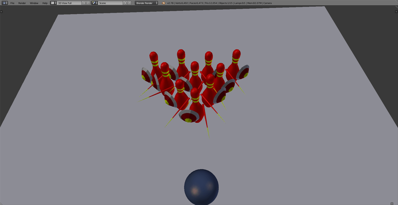This screenshot has width=398, height=205.
Task: Open the File menu
Action: pyautogui.click(x=12, y=3)
